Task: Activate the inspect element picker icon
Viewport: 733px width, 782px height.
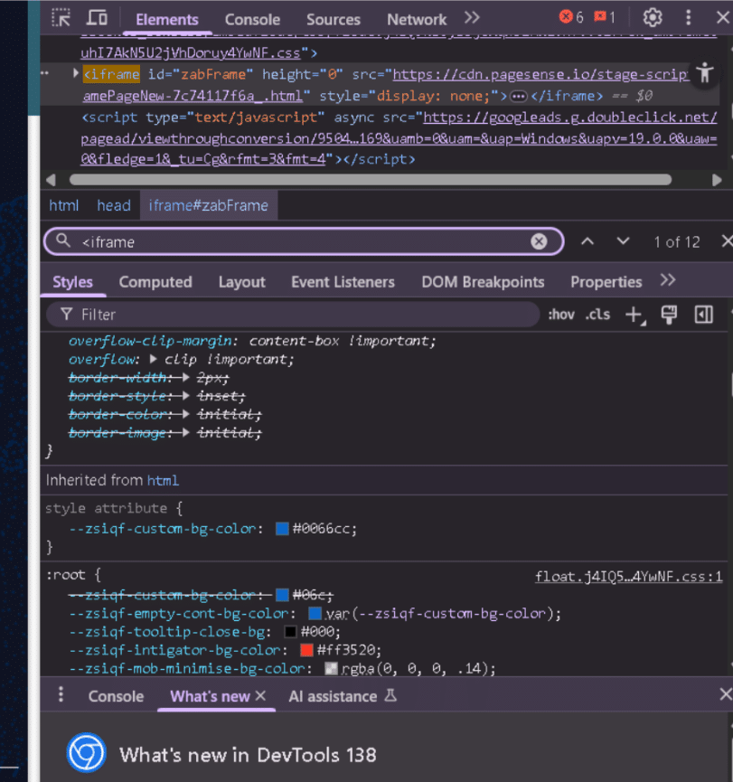Action: click(x=61, y=18)
